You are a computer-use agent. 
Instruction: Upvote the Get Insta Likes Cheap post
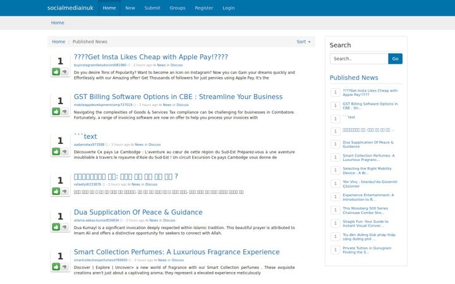click(56, 71)
